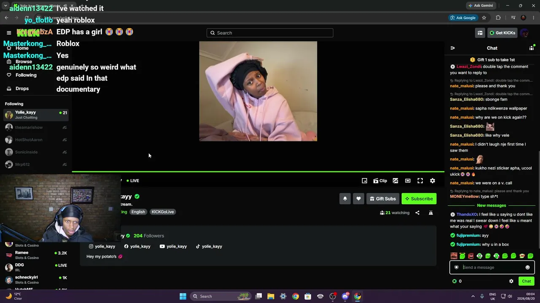This screenshot has width=540, height=303.
Task: Click the Gift Subs button
Action: pos(383,199)
